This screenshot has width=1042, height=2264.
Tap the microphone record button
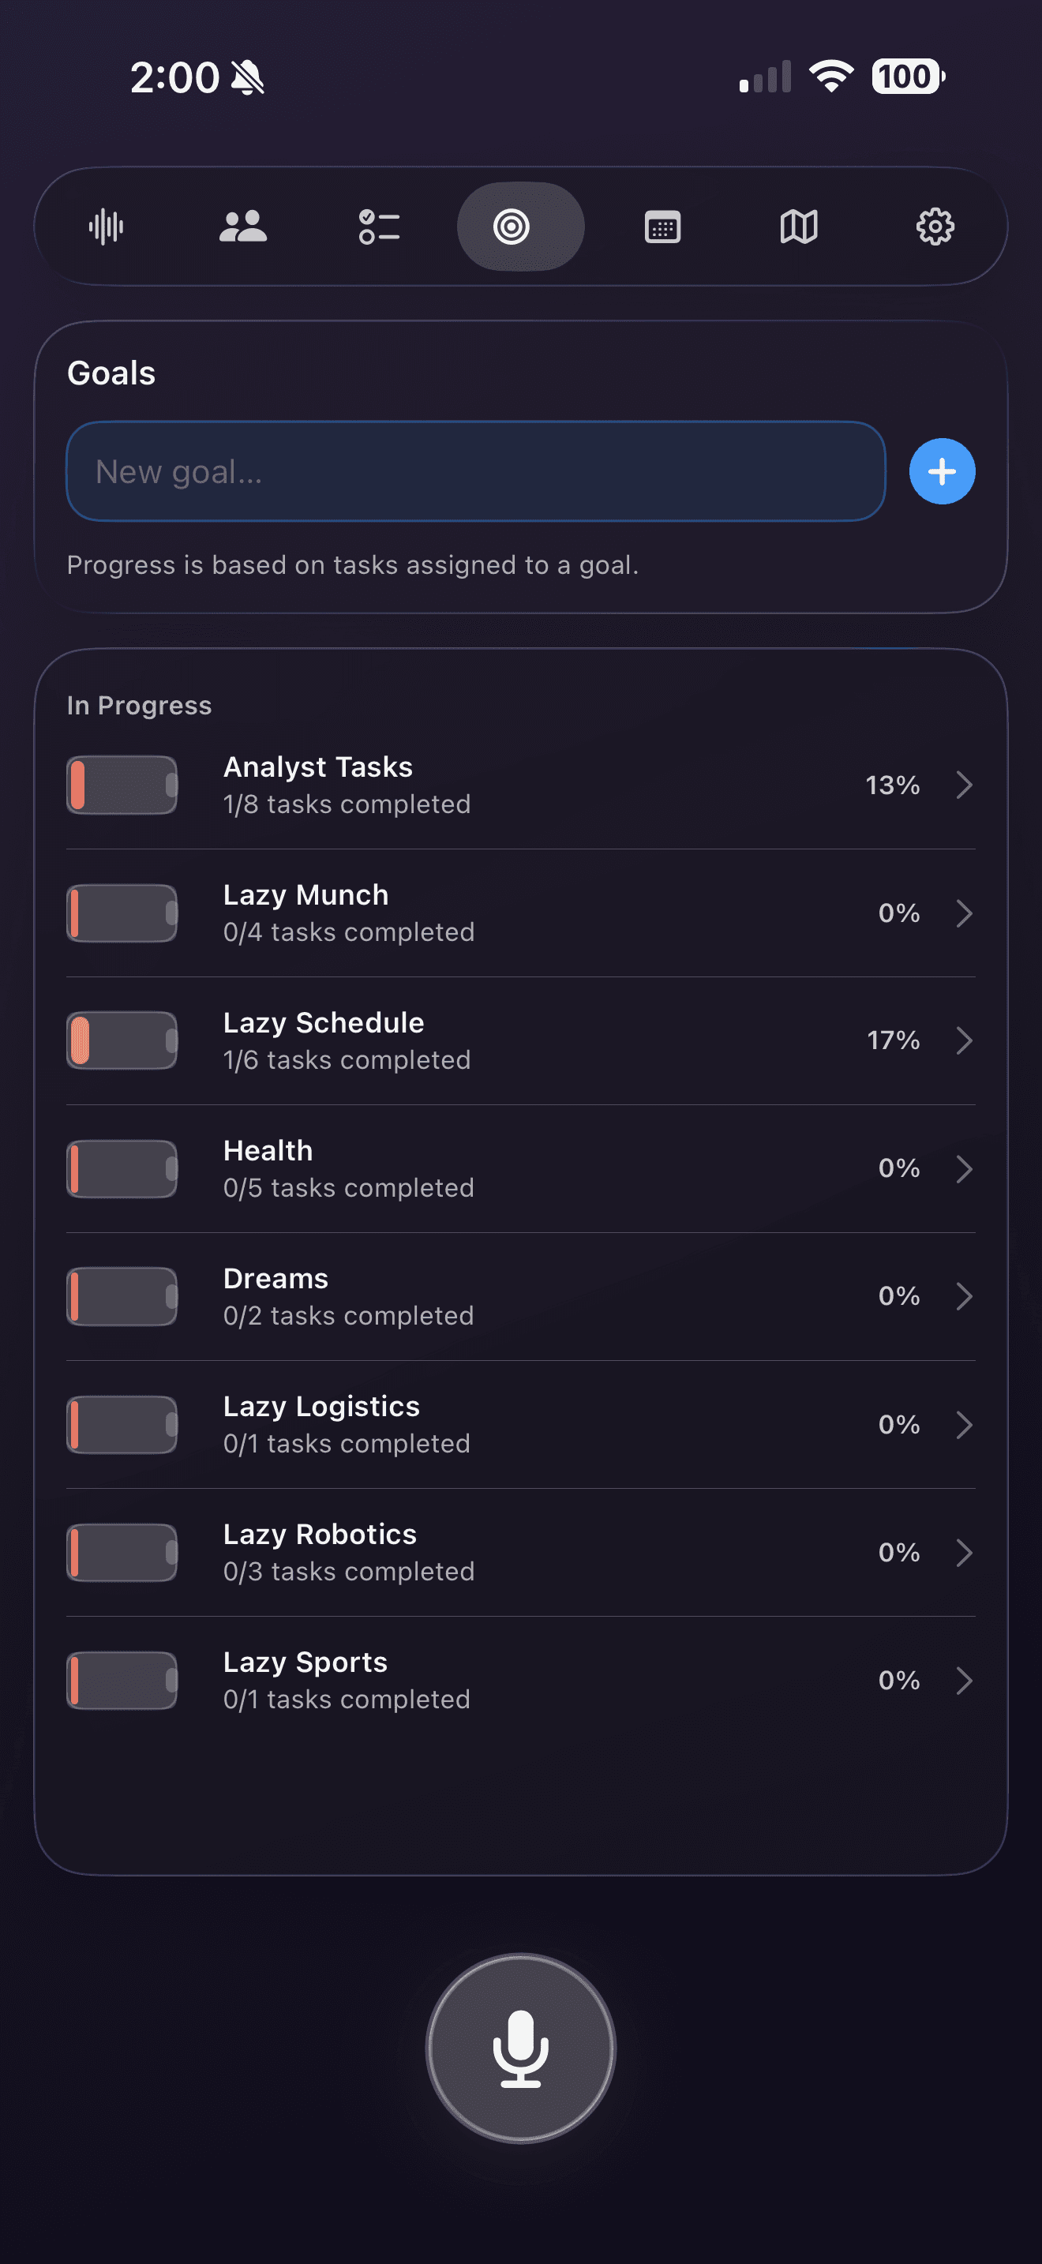coord(520,2048)
